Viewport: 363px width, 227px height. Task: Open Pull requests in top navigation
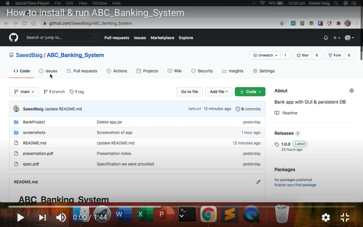(117, 38)
